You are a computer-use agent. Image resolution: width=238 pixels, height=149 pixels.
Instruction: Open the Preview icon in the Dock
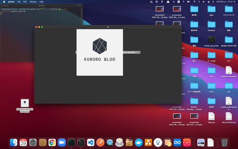tap(201, 143)
